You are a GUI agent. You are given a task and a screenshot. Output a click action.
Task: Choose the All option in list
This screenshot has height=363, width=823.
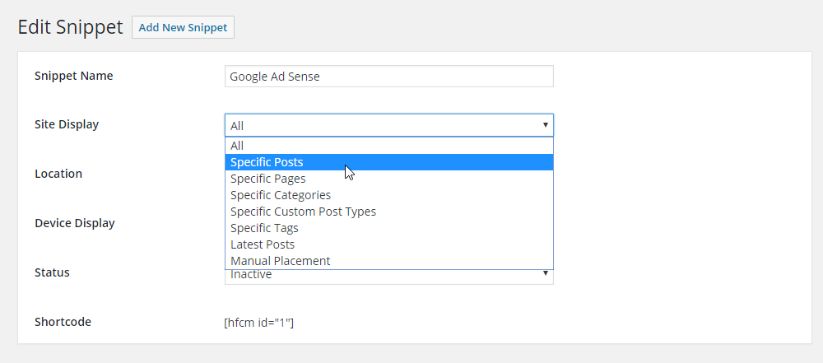(389, 146)
